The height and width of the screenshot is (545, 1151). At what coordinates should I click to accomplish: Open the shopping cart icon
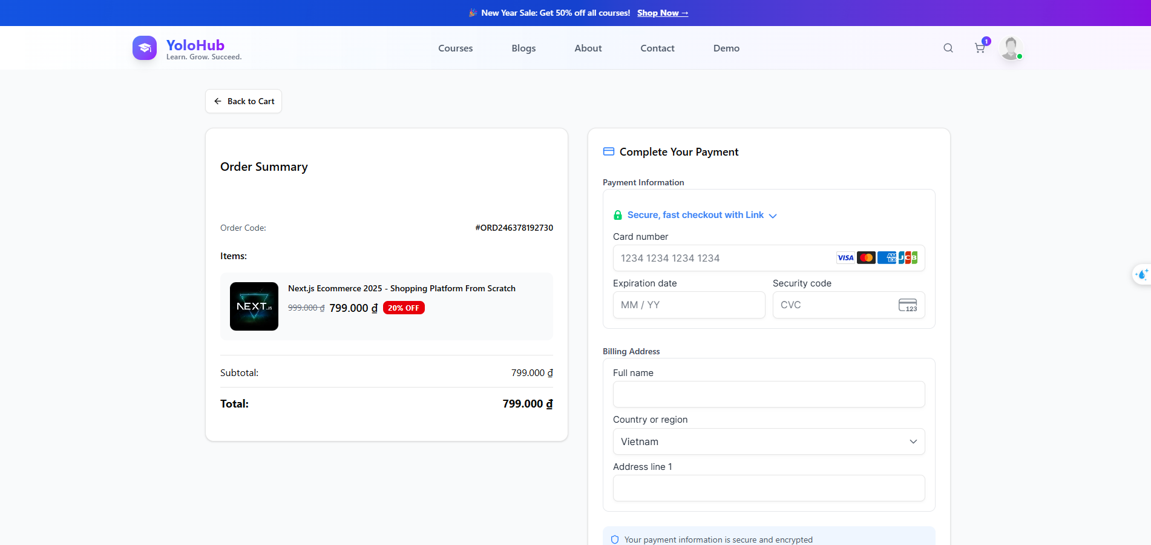click(x=979, y=48)
